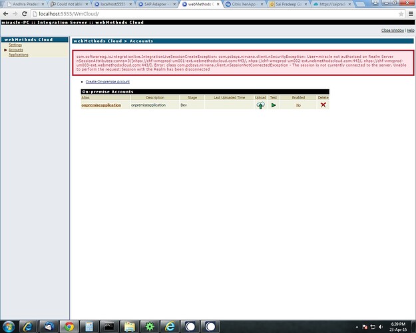The height and width of the screenshot is (333, 416).
Task: Open the Chrome hamburger menu
Action: click(x=411, y=14)
